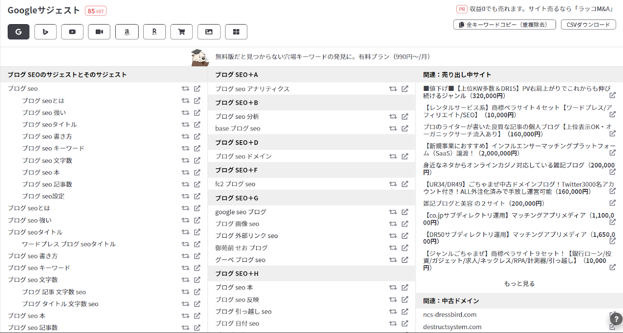This screenshot has height=333, width=623.
Task: Open the help question mark button
Action: [x=616, y=319]
